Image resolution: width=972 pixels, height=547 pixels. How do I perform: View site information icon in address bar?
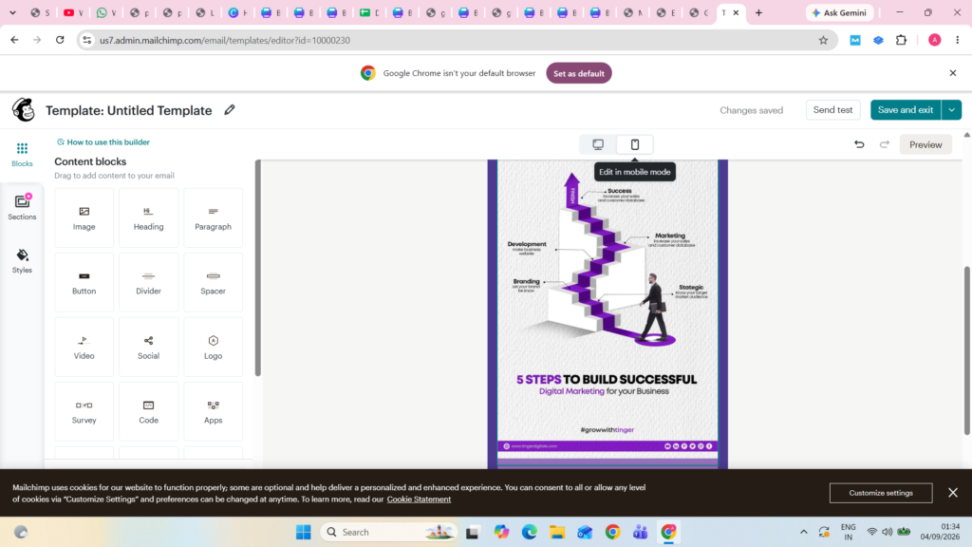pyautogui.click(x=87, y=40)
